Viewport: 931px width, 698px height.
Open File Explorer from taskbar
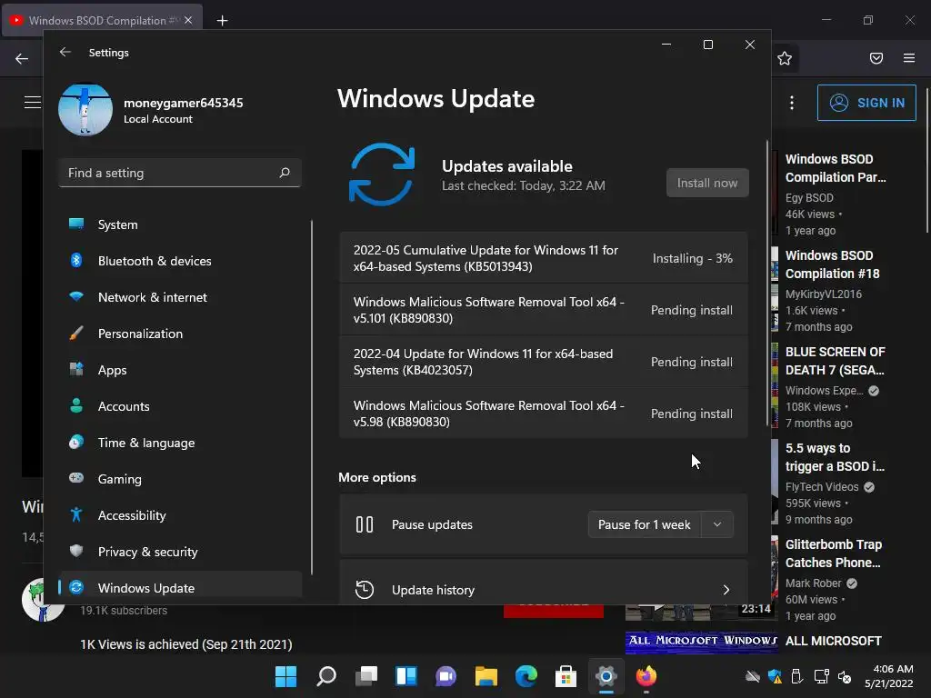click(x=486, y=676)
